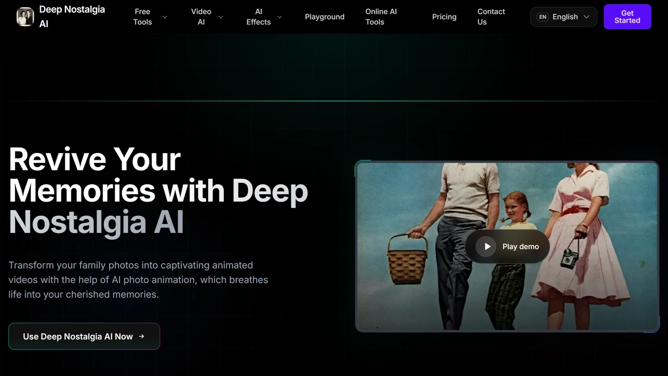Image resolution: width=668 pixels, height=376 pixels.
Task: Click the family photo demo thumbnail
Action: [x=507, y=246]
